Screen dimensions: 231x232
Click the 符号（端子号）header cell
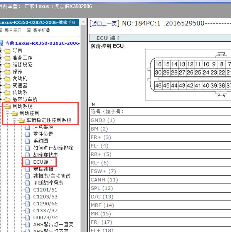[160, 112]
